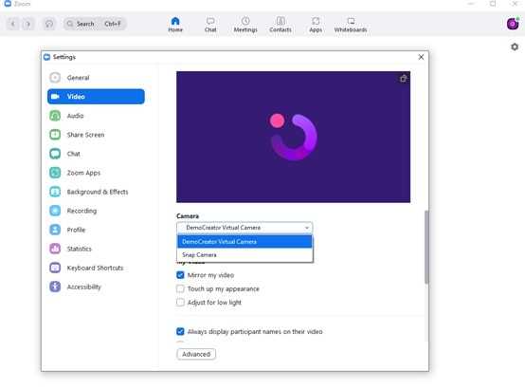Open the Meetings clock icon

[x=245, y=21]
